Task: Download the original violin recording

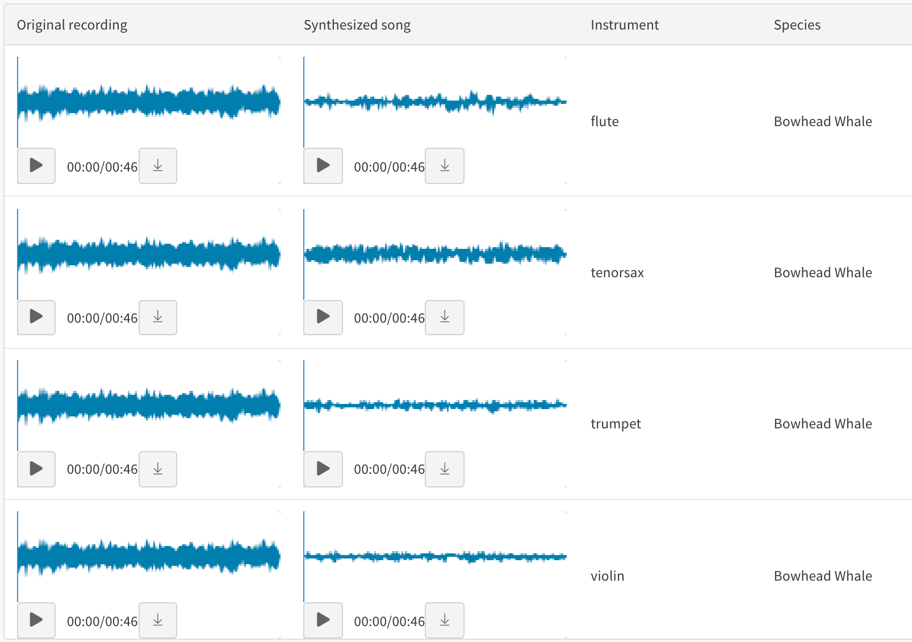Action: coord(157,620)
